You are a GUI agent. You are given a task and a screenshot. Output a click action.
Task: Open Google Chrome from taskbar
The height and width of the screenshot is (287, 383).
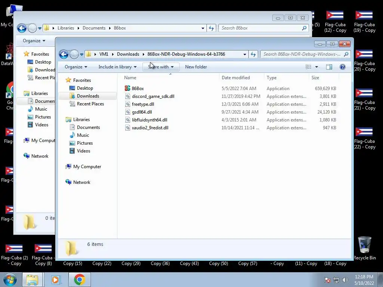[79, 280]
